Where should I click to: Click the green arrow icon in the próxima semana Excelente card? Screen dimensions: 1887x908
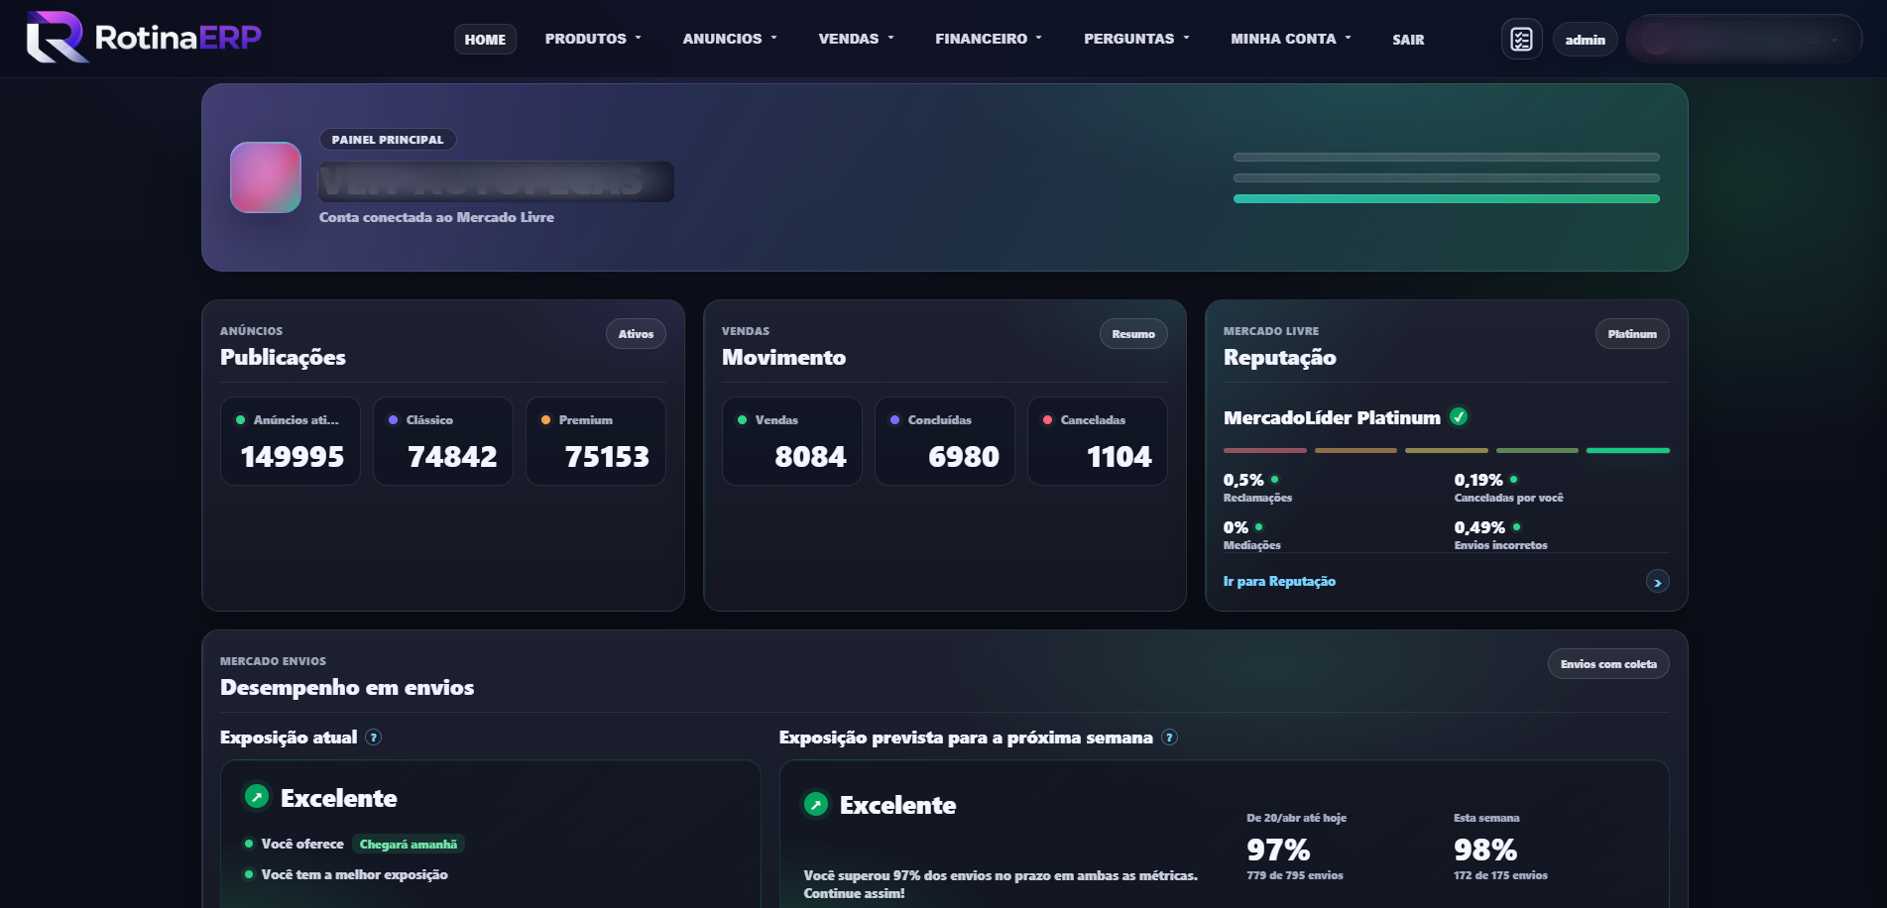[816, 804]
